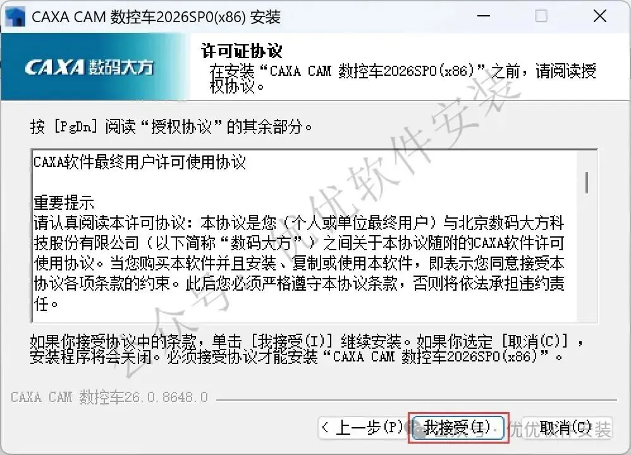Click the 请认真阅读本许可协议 paragraph line
The width and height of the screenshot is (631, 455).
coord(299,223)
